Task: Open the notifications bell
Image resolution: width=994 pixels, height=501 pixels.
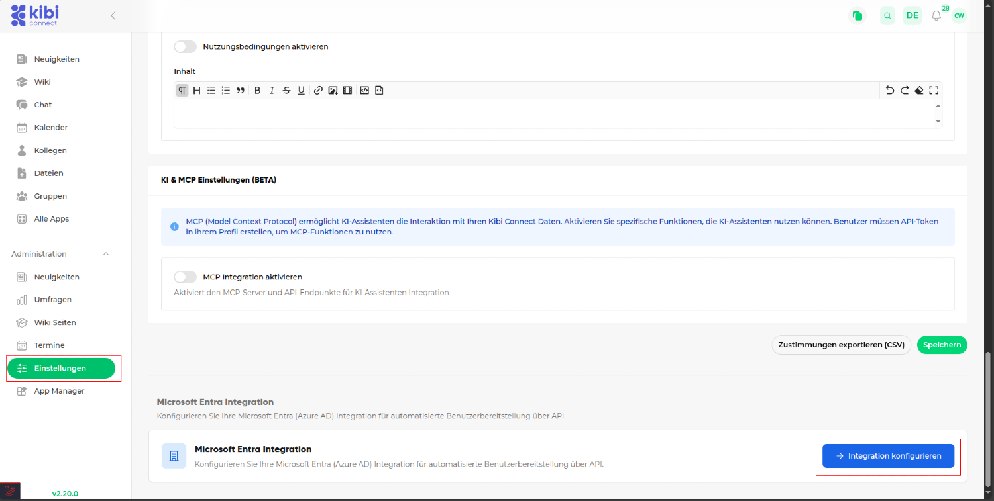Action: [936, 15]
